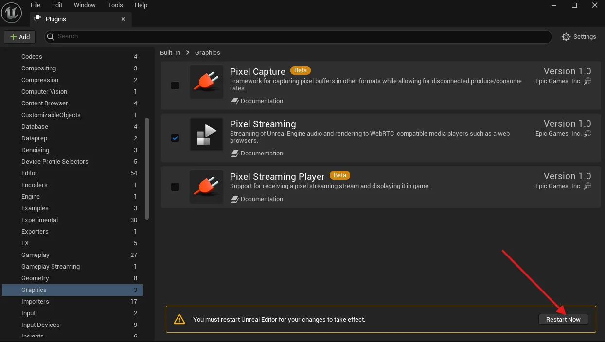Select the Dataprep category
This screenshot has width=605, height=342.
(72, 138)
